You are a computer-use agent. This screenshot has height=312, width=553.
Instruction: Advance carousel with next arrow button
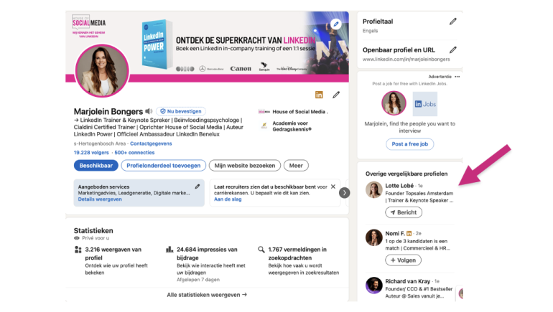click(344, 193)
